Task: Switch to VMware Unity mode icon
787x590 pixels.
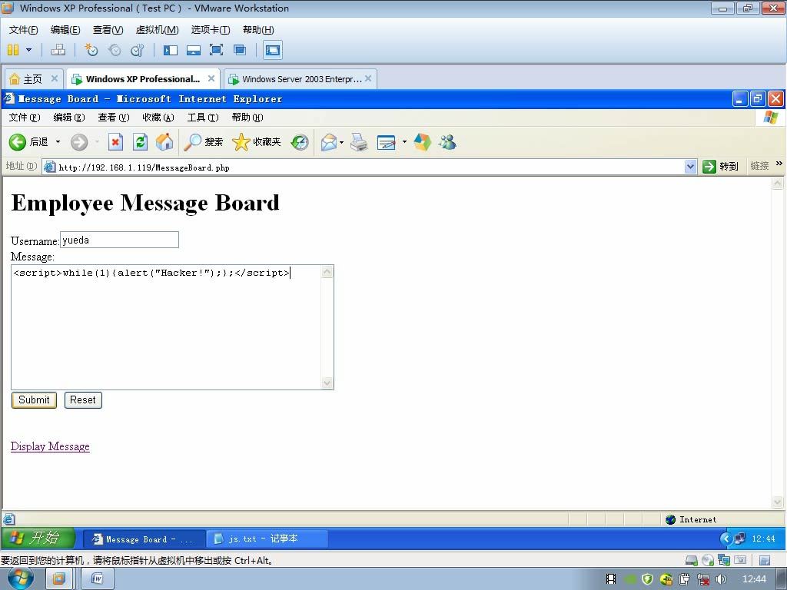Action: coord(240,50)
